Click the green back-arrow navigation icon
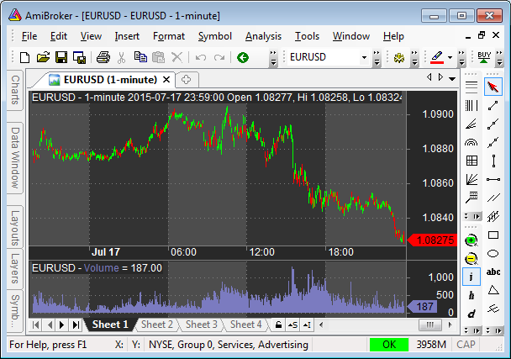 point(243,58)
